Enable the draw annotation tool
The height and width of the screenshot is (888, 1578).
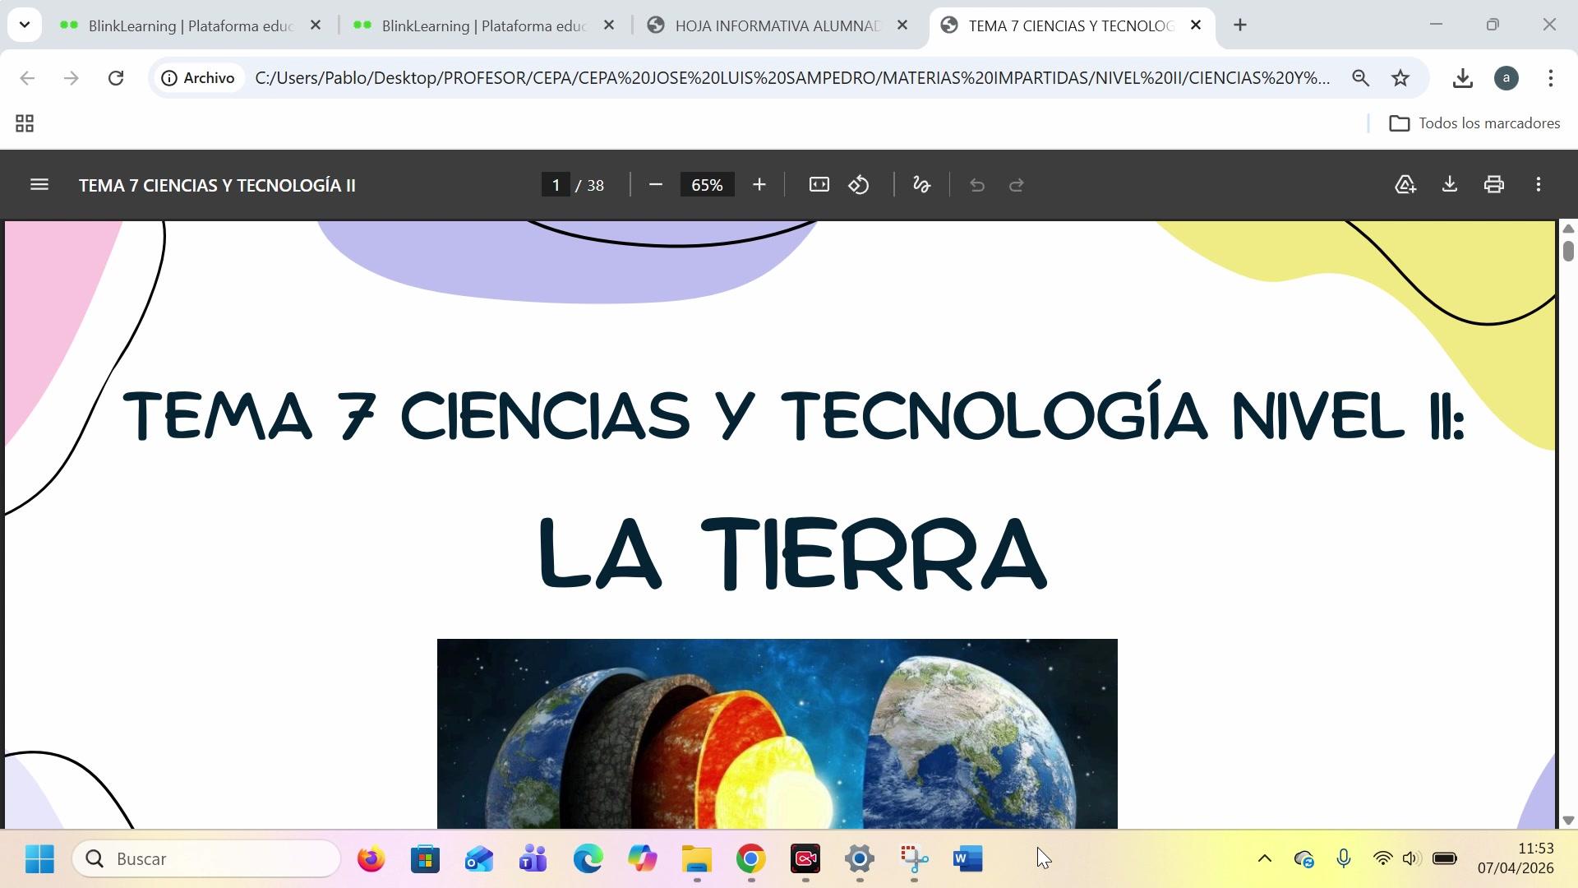921,185
